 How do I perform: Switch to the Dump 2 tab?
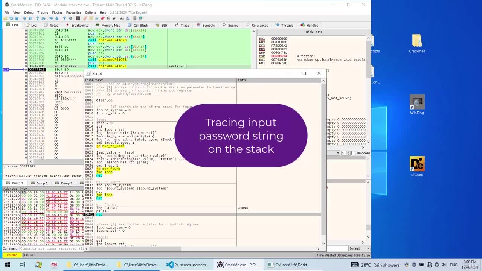[x=39, y=183]
